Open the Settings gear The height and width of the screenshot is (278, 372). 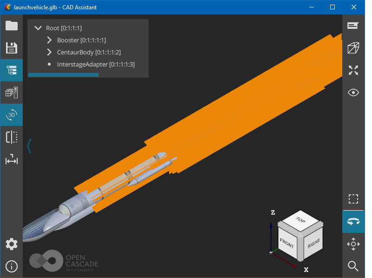[11, 244]
